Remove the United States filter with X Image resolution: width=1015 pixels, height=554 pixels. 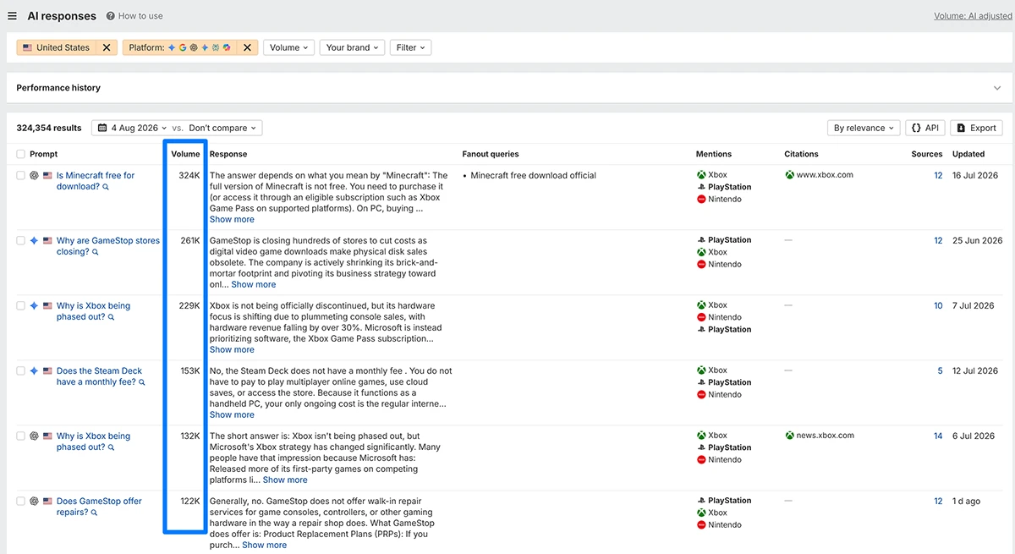[x=107, y=48]
